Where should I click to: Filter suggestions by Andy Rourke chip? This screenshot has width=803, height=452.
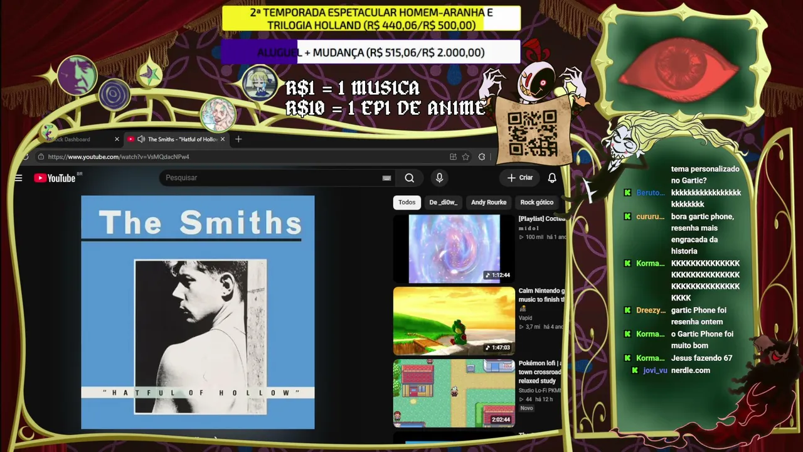tap(489, 202)
